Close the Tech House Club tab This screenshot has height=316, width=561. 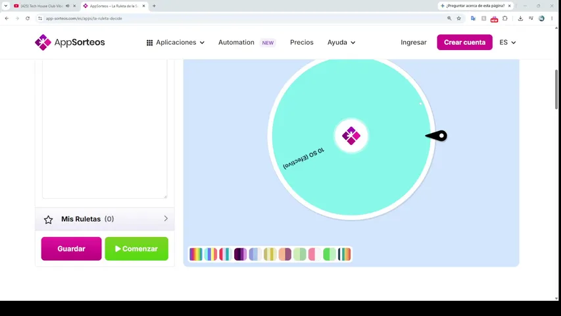[x=74, y=6]
